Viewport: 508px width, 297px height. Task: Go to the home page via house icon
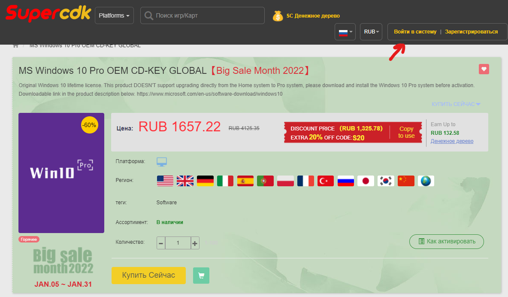coord(15,46)
